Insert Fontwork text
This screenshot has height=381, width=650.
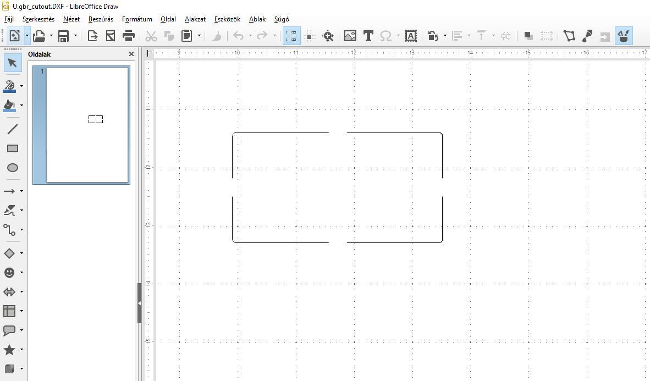411,36
